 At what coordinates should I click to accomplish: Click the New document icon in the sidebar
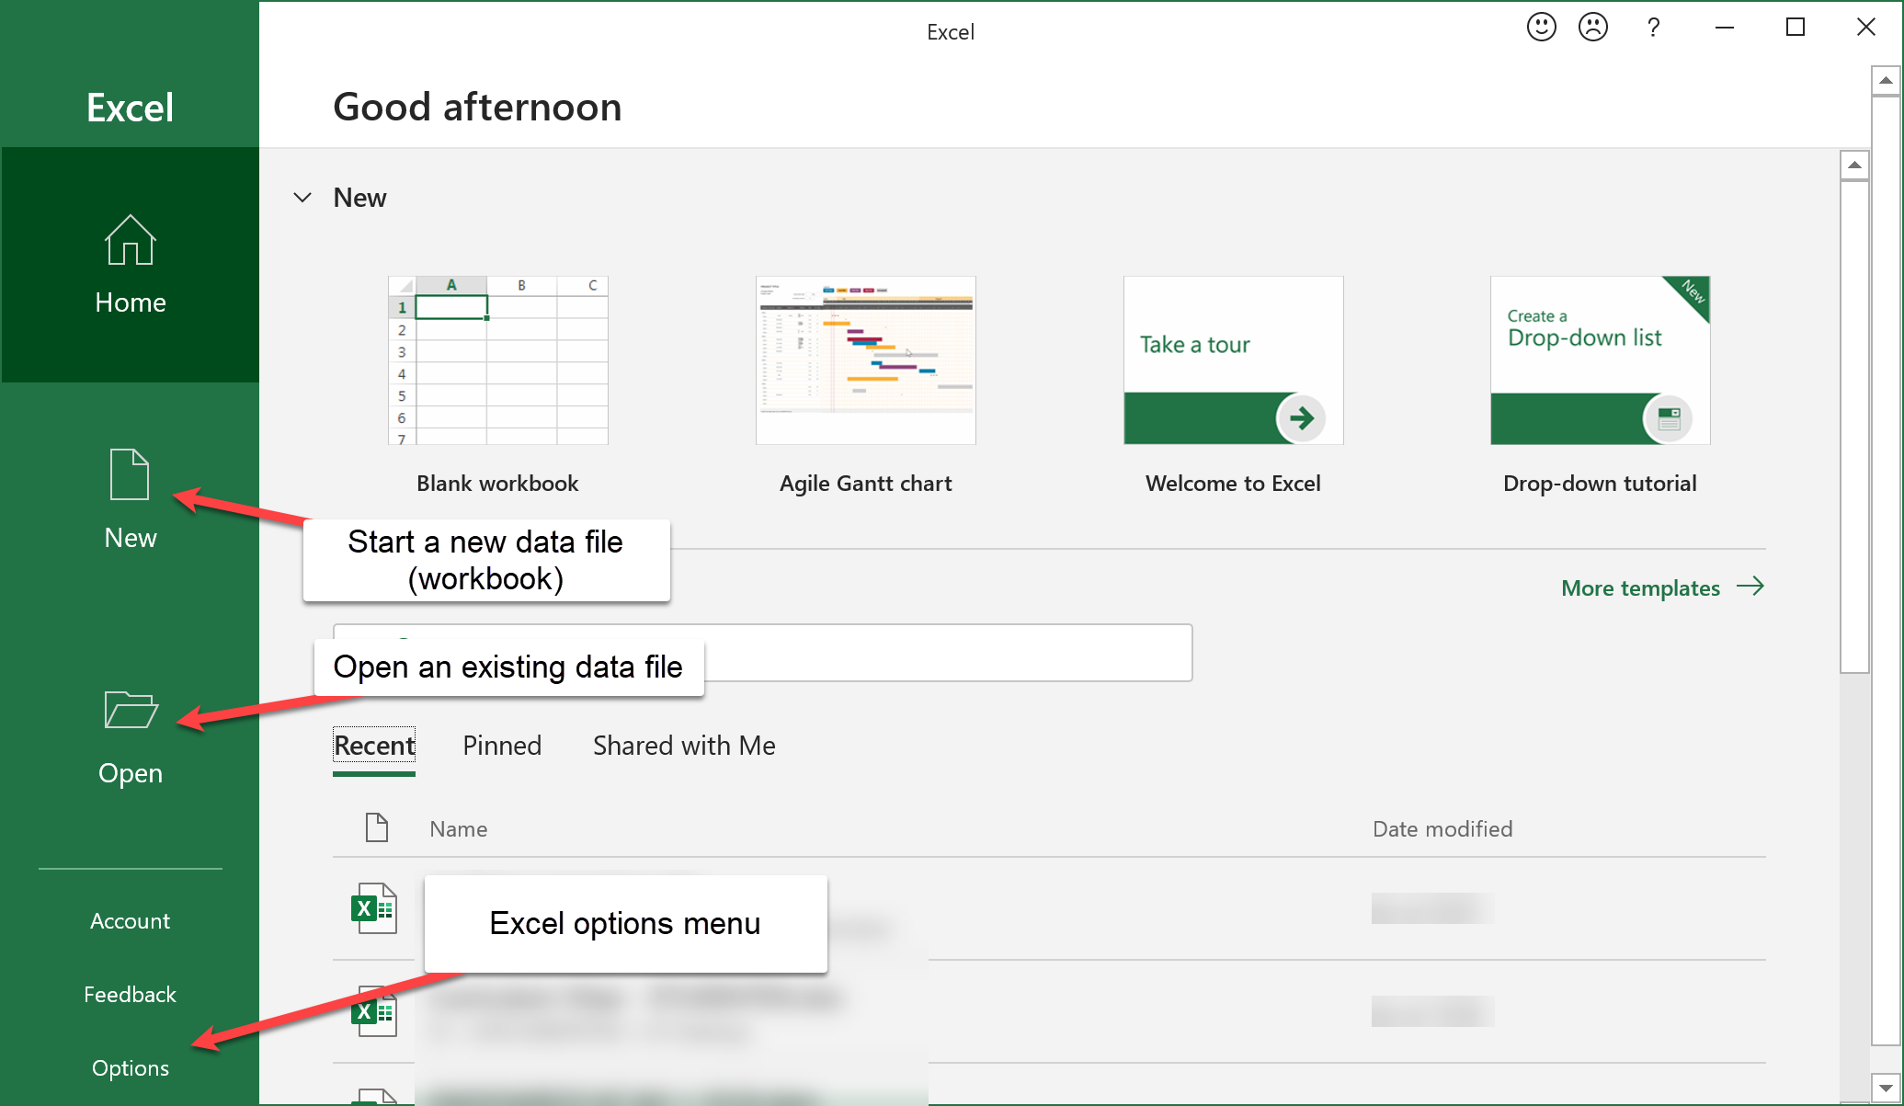point(130,474)
